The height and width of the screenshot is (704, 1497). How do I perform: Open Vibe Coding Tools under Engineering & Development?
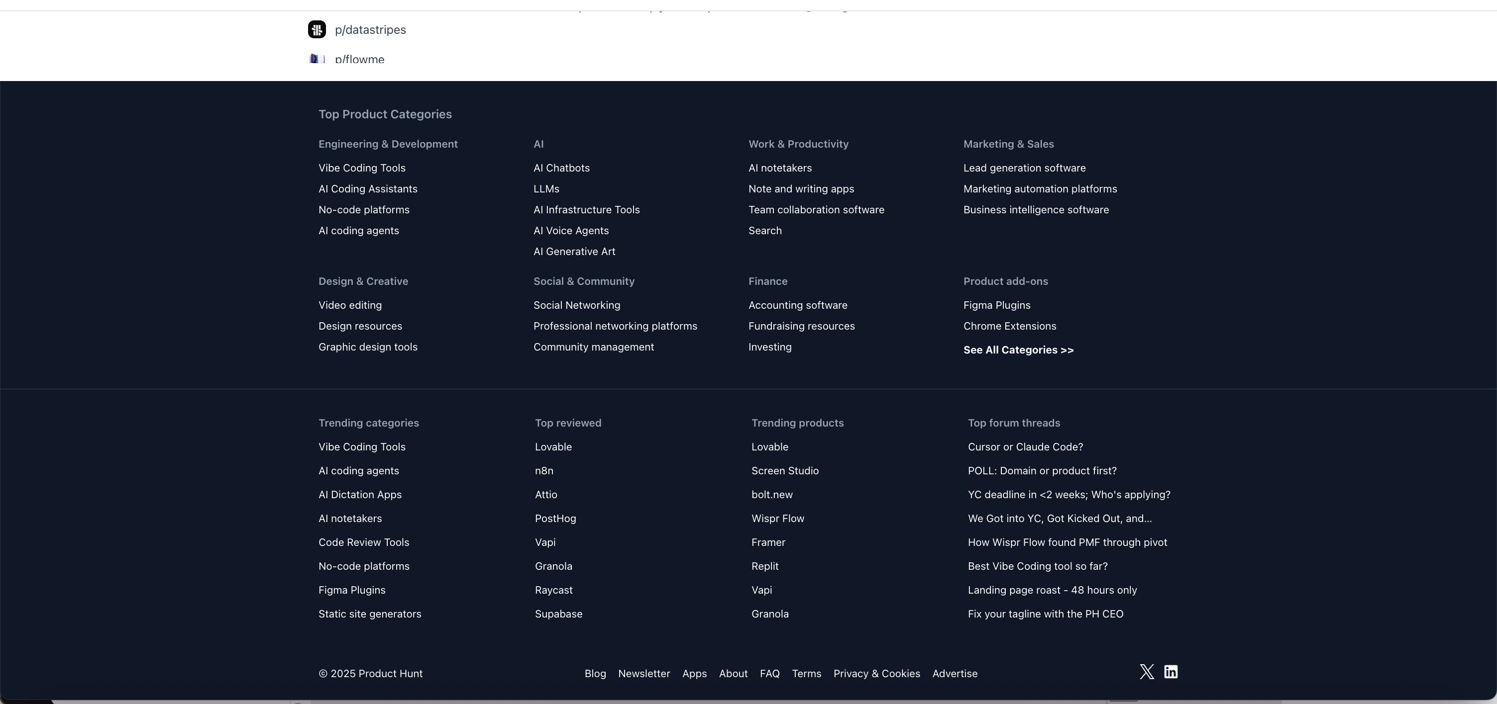[x=362, y=168]
